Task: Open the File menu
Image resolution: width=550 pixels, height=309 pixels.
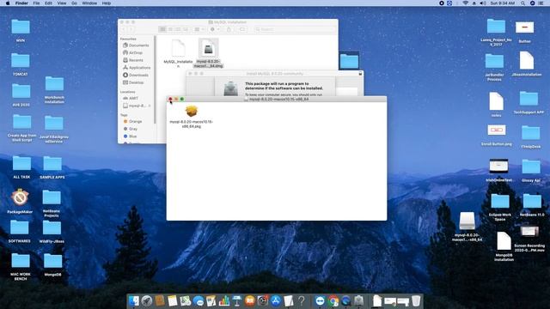Action: coord(36,3)
